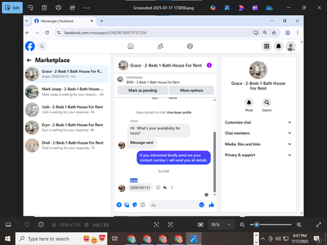Adjust the Photos zoom slider
327x245 pixels.
[271, 225]
